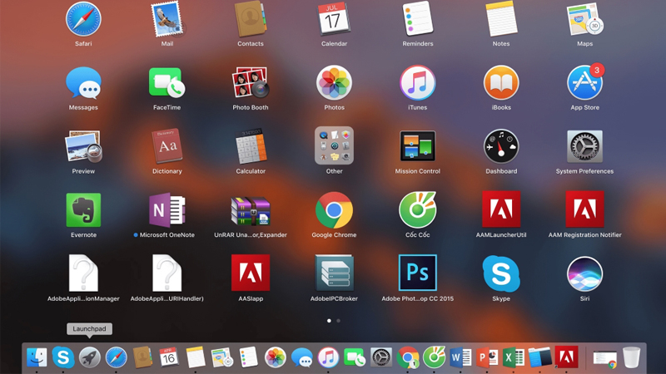Open Calendar app in Launchpad grid
Image resolution: width=666 pixels, height=374 pixels.
(x=334, y=19)
